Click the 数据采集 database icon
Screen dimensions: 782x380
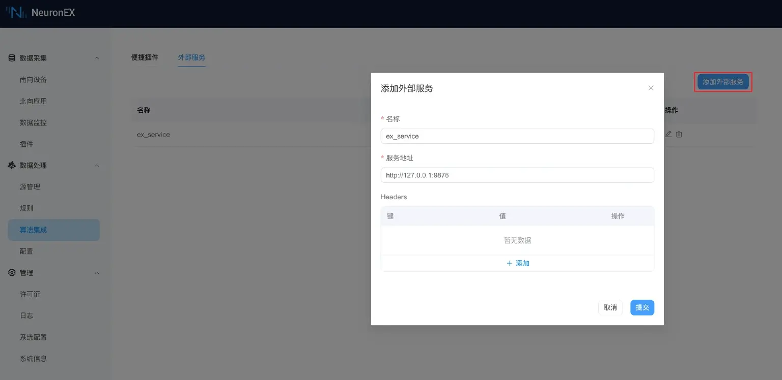[x=12, y=58]
